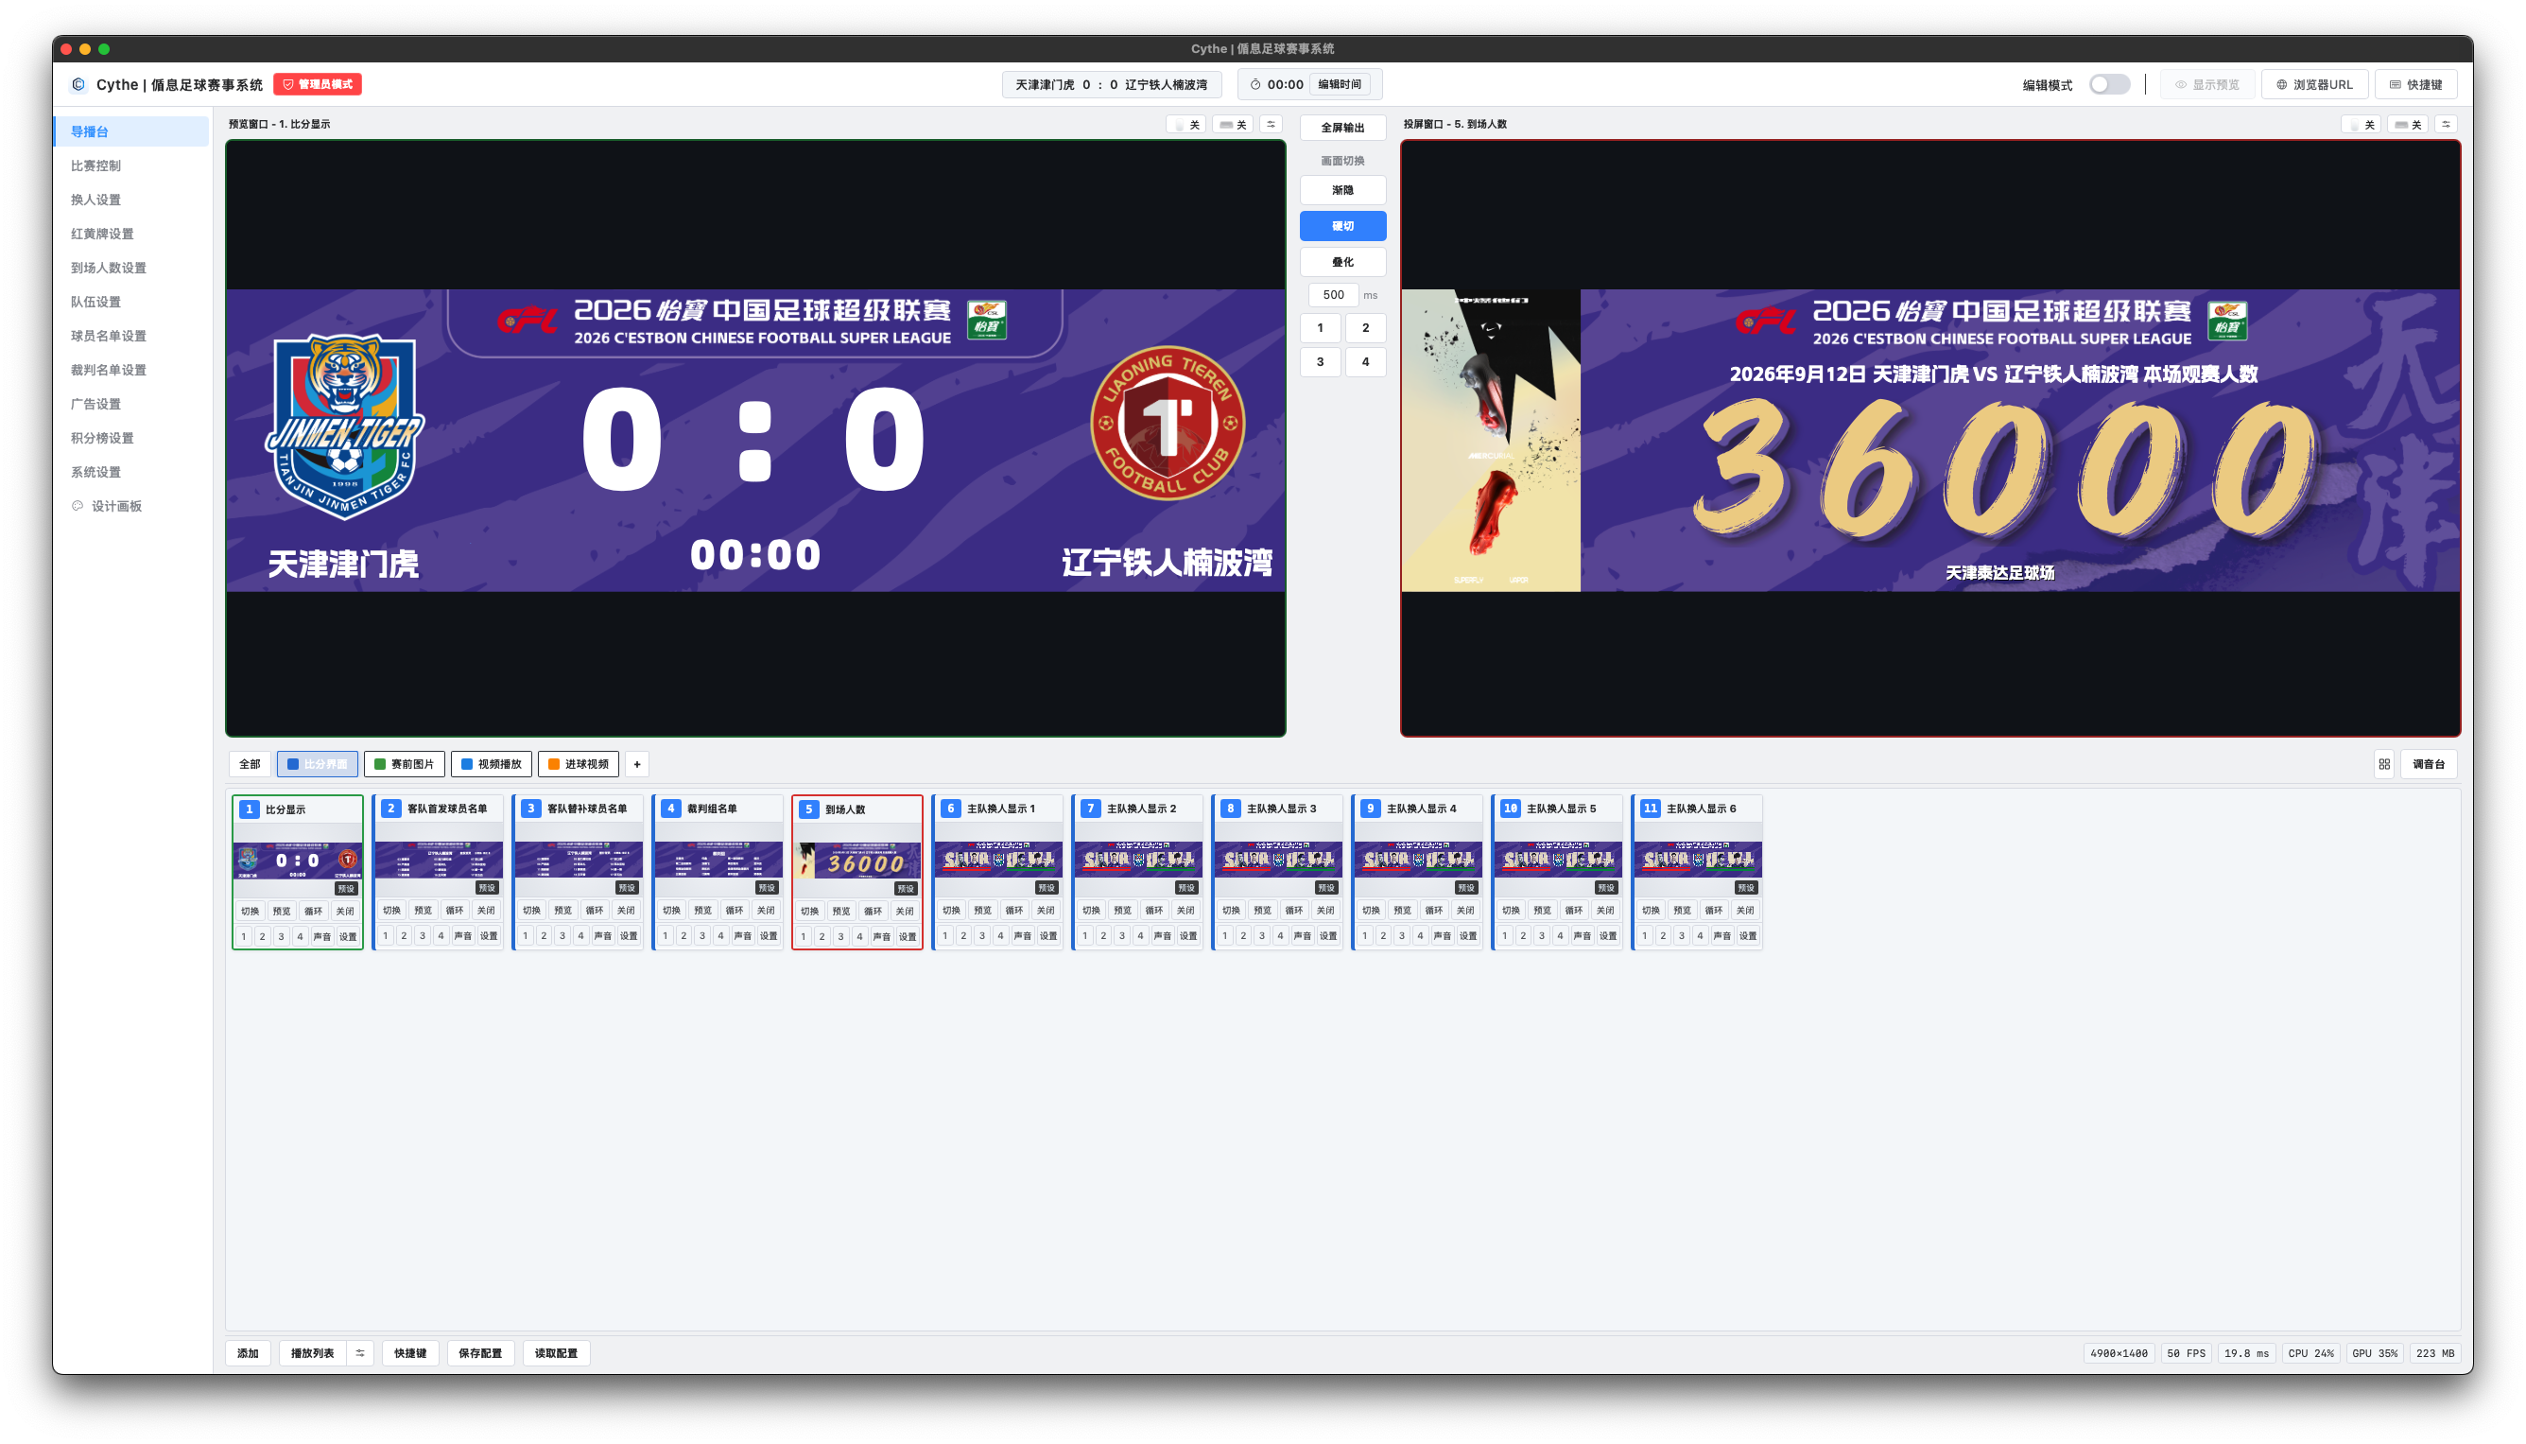Screen dimensions: 2526x1444
Task: Click the grid layout view icon
Action: [2384, 764]
